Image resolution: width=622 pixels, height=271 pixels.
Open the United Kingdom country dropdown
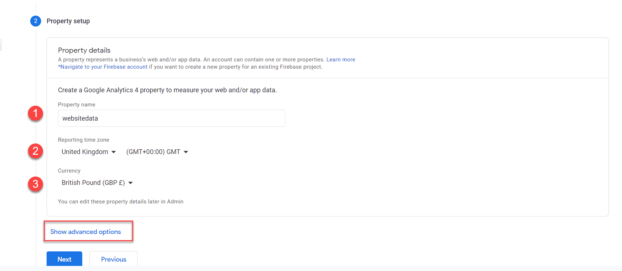pyautogui.click(x=88, y=152)
